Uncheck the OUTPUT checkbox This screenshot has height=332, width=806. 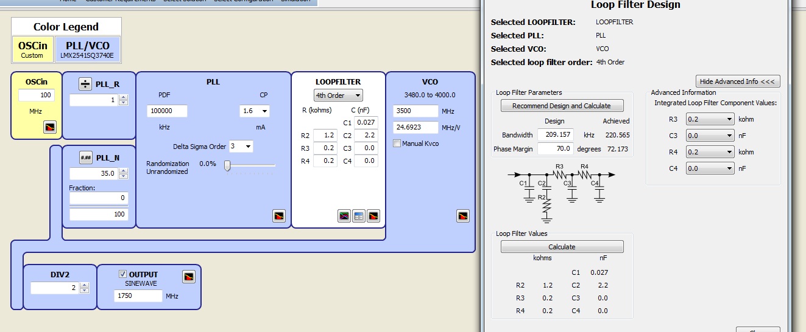pyautogui.click(x=122, y=274)
